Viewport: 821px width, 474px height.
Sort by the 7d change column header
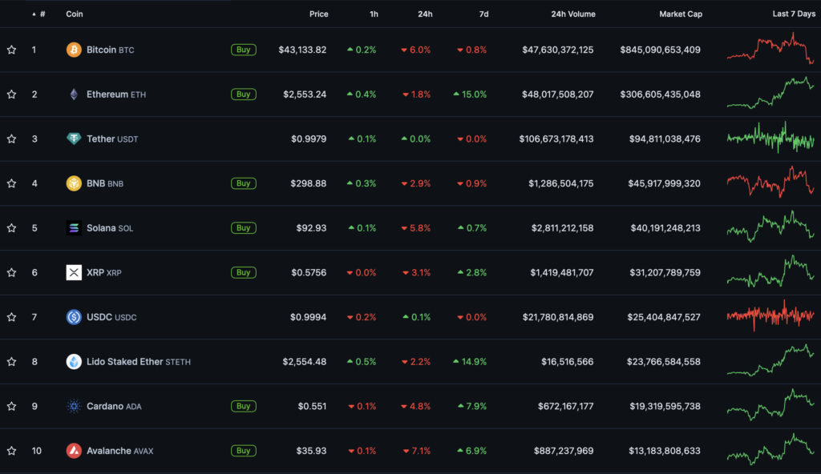(483, 14)
